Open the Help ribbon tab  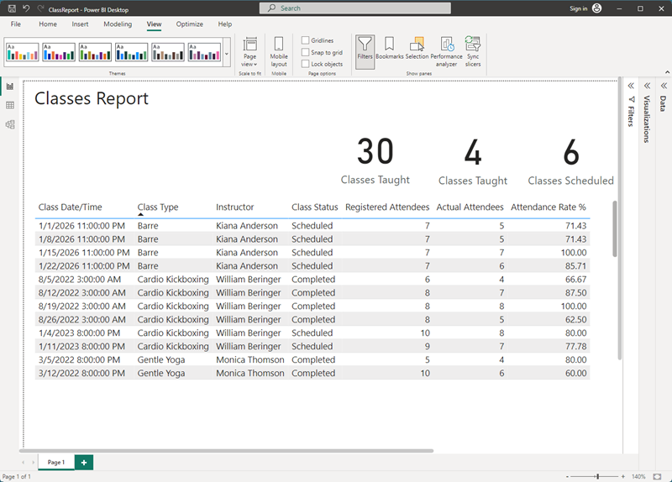(x=224, y=24)
